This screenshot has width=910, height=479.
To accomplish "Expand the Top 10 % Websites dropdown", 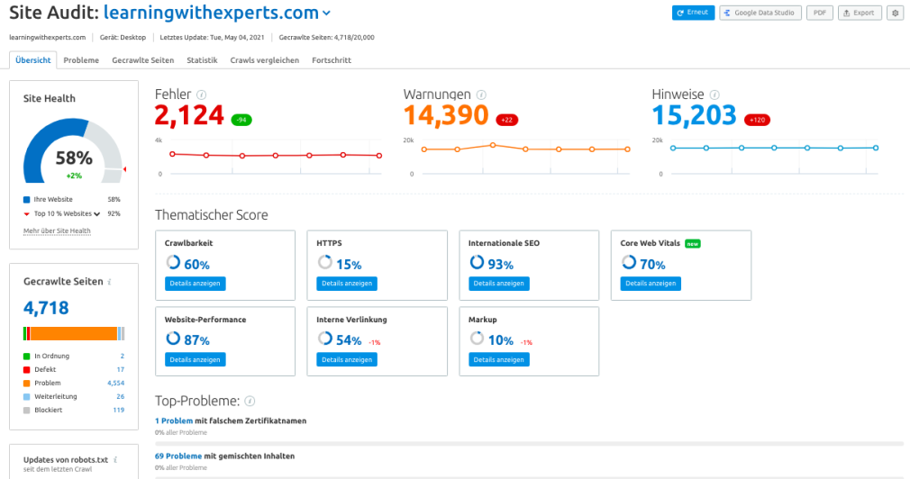I will coord(97,214).
